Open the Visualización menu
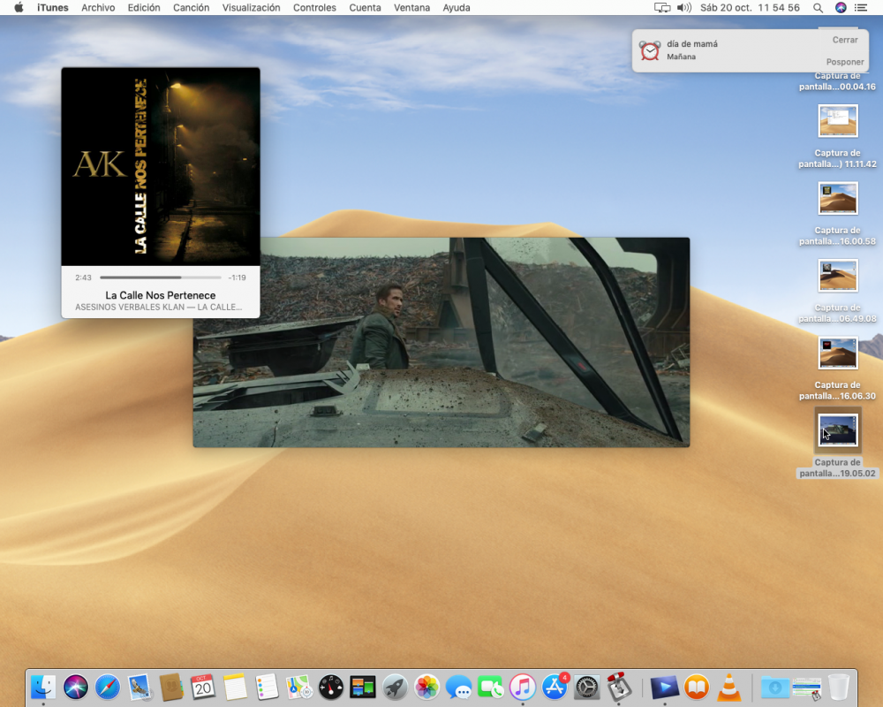The image size is (883, 707). (x=251, y=7)
